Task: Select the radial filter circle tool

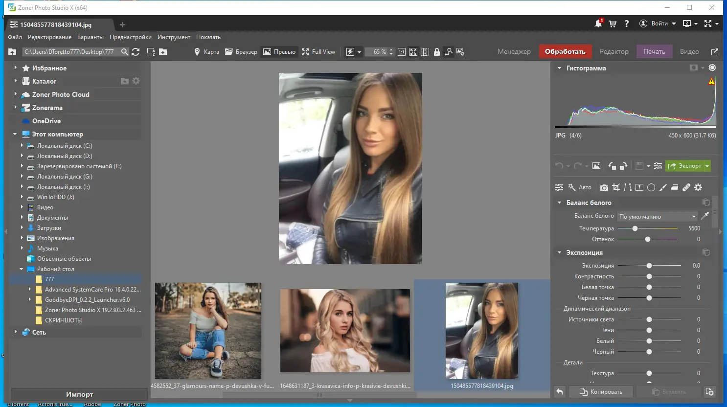Action: [651, 187]
